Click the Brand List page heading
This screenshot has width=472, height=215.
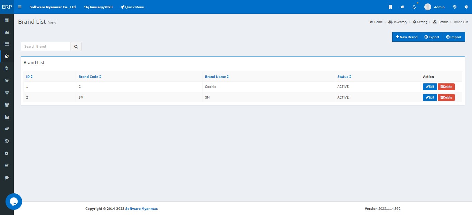(x=32, y=22)
